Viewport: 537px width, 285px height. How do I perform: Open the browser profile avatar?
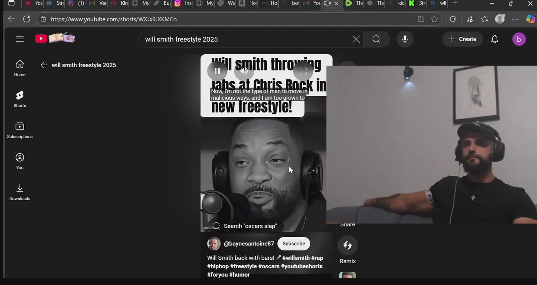pyautogui.click(x=500, y=19)
